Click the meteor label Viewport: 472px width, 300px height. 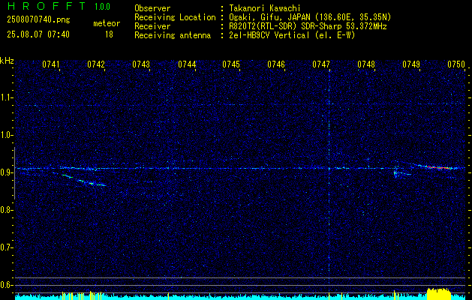(107, 23)
